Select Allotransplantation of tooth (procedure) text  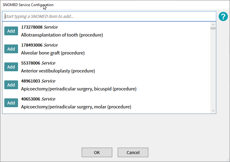coord(62,35)
